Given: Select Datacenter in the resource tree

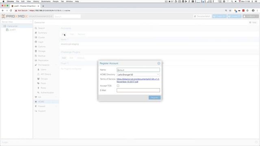Looking at the screenshot, I should click(12, 26).
